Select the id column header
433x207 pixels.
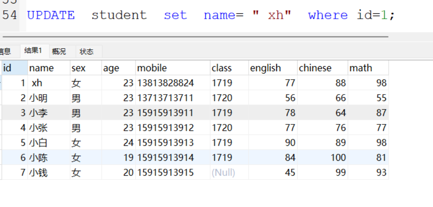click(15, 68)
